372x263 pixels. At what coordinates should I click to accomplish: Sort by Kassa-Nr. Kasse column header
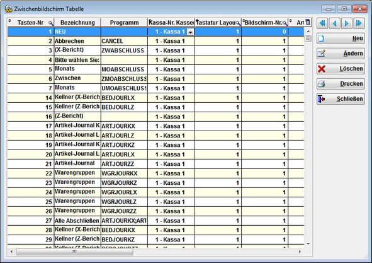(171, 23)
